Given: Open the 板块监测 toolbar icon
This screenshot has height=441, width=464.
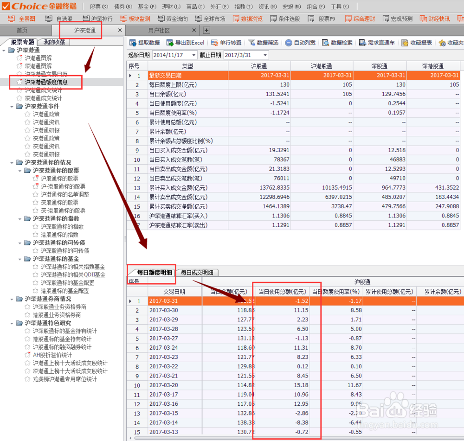Looking at the screenshot, I should point(124,19).
